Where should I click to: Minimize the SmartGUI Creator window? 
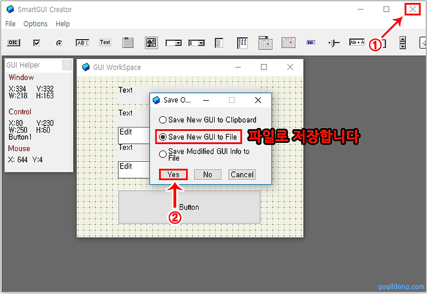361,9
